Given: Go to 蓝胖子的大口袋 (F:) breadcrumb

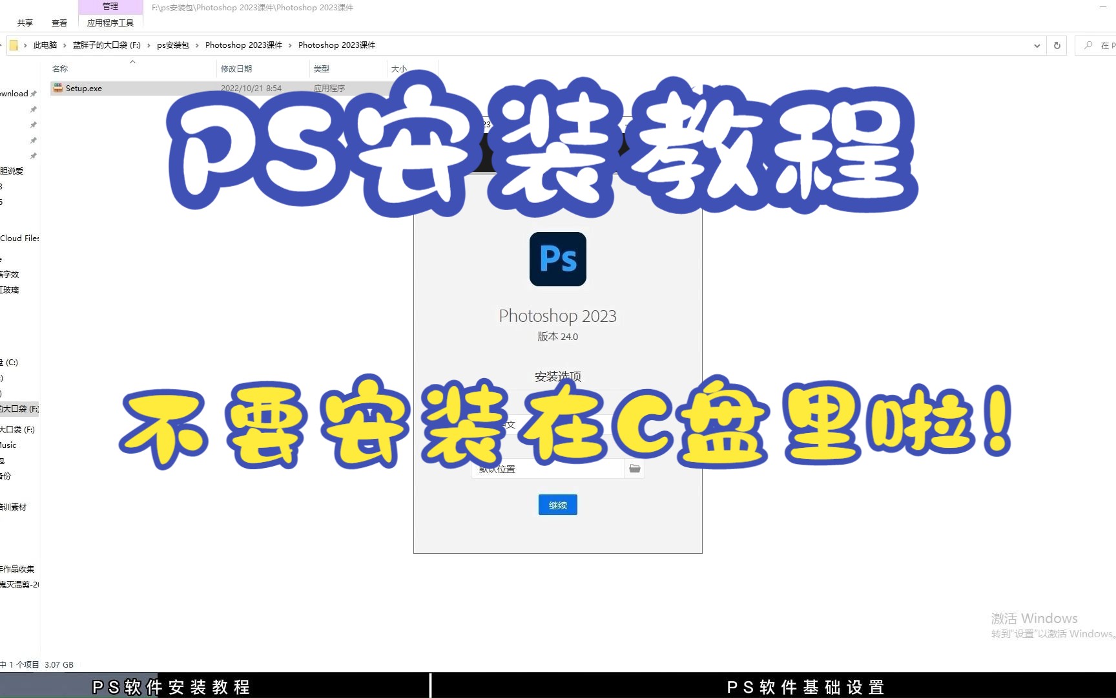Looking at the screenshot, I should [107, 45].
